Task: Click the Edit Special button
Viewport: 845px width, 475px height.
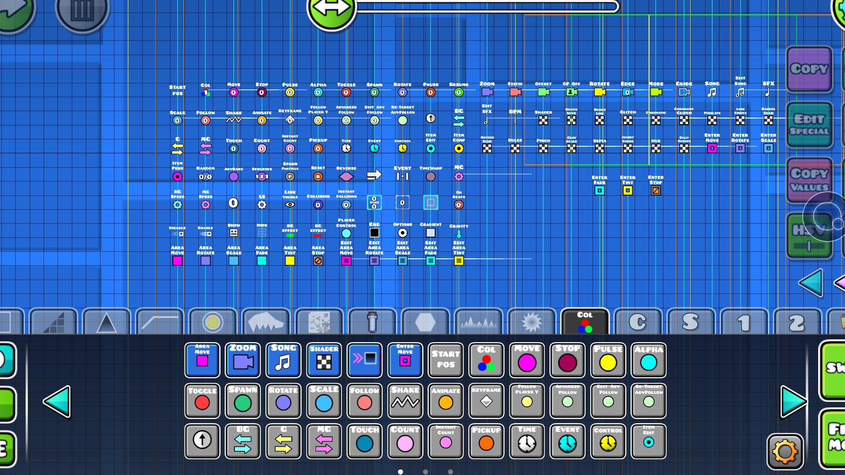Action: [809, 125]
